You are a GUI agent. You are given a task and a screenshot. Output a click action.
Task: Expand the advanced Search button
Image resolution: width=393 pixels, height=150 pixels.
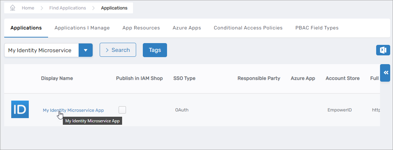tap(118, 50)
